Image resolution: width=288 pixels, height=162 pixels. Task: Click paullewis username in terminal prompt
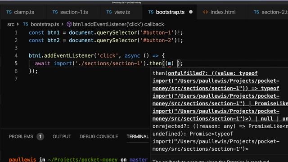pos(22,159)
